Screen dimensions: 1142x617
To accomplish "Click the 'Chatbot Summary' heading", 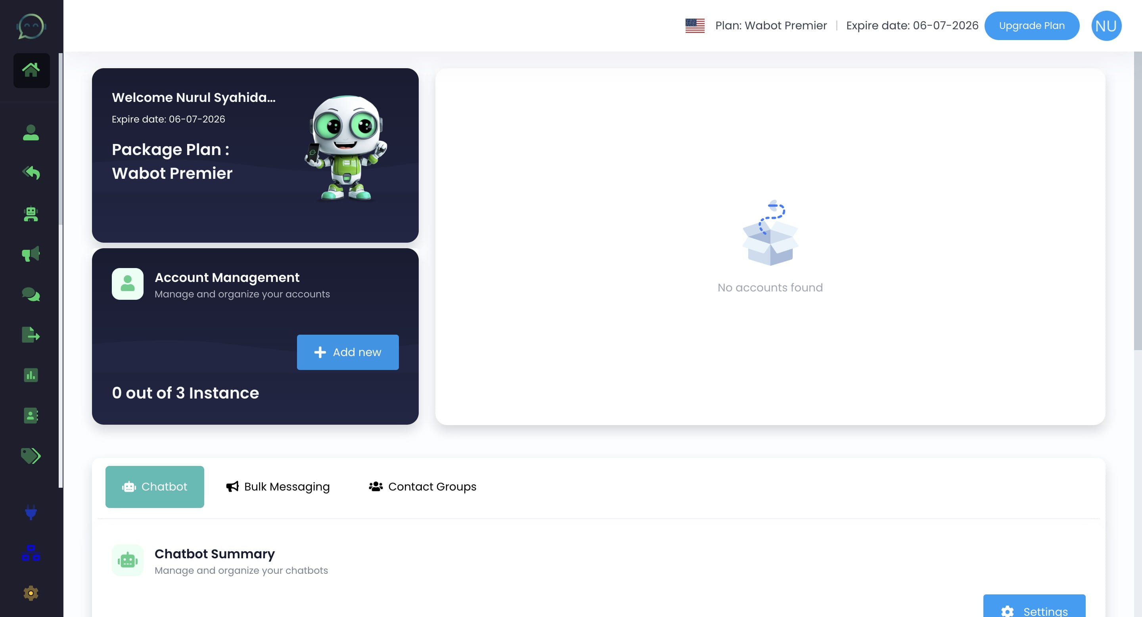I will 215,554.
